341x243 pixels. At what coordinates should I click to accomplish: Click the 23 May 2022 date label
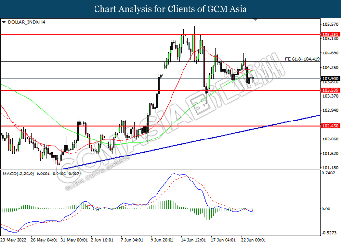[14, 240]
